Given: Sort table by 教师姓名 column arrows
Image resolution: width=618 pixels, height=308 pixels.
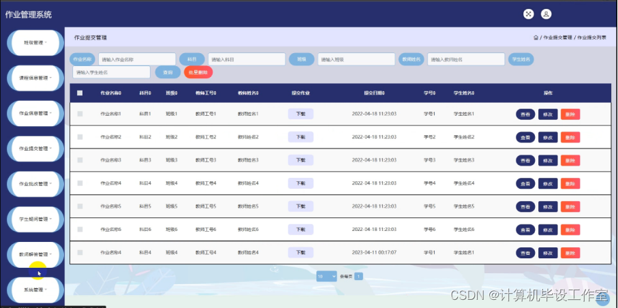Looking at the screenshot, I should [257, 93].
